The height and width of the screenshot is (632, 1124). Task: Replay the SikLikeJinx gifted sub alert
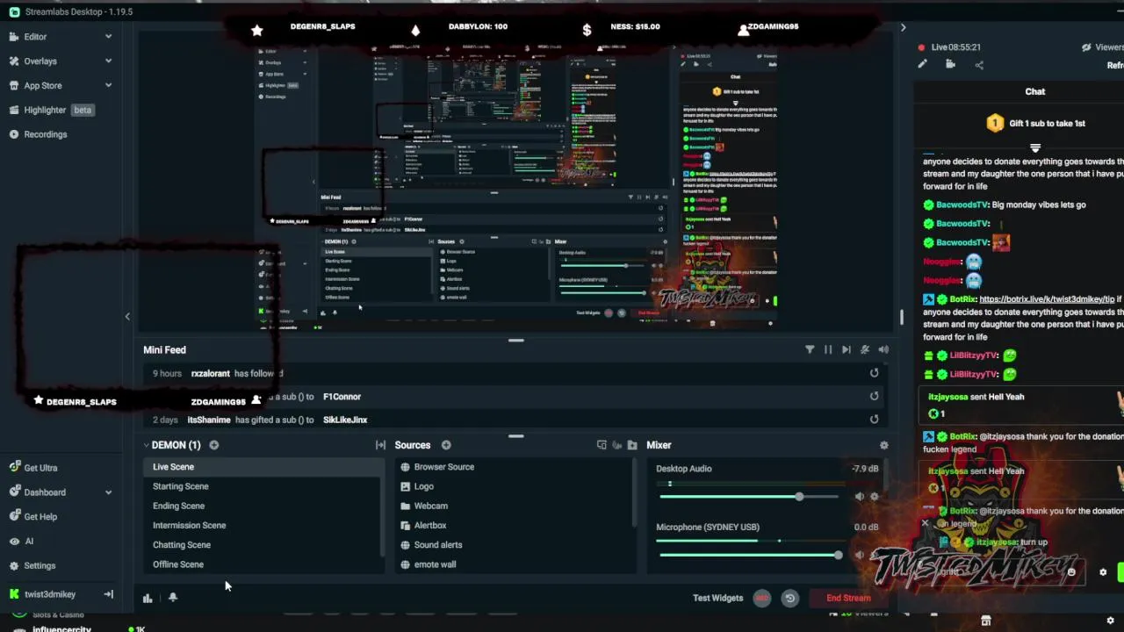874,419
